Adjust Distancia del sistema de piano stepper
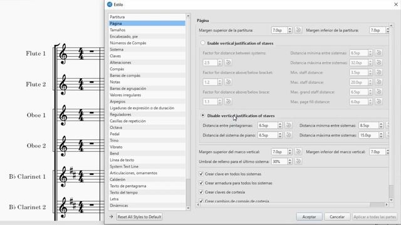This screenshot has height=225, width=401. 280,135
